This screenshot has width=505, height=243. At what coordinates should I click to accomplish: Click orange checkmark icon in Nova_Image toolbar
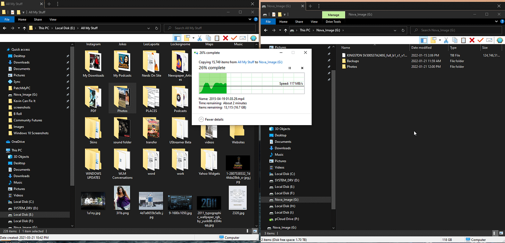(x=480, y=40)
